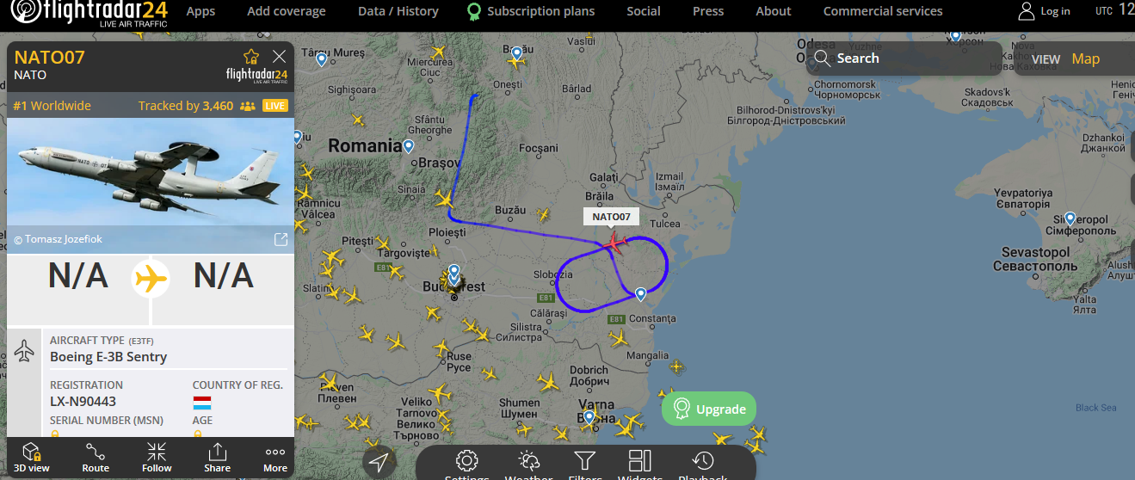Open map Settings gear

[466, 465]
